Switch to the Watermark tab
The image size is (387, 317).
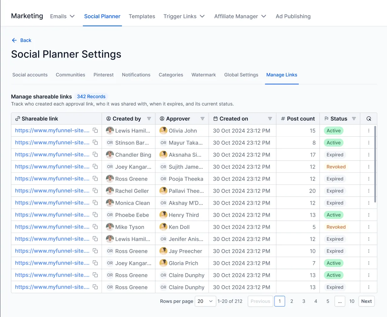tap(204, 75)
